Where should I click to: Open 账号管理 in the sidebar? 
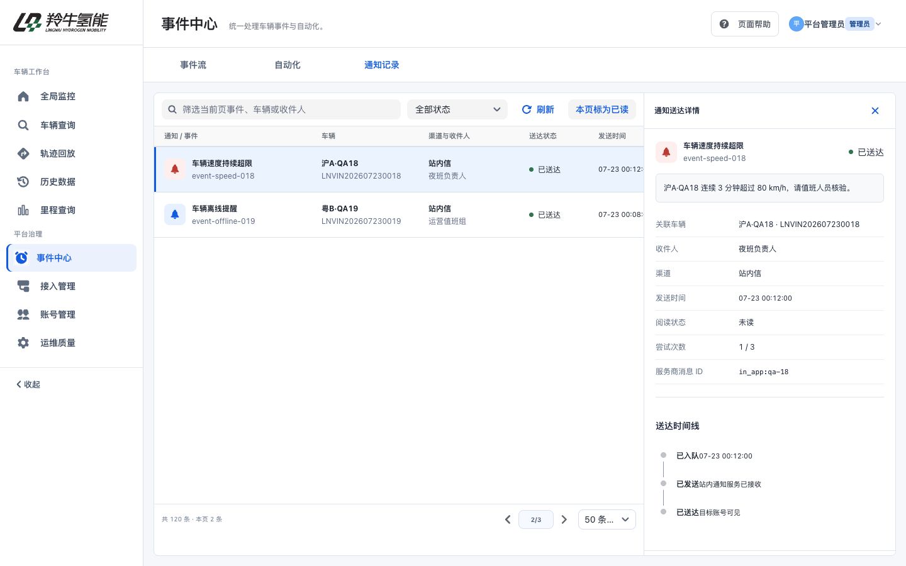click(x=72, y=314)
